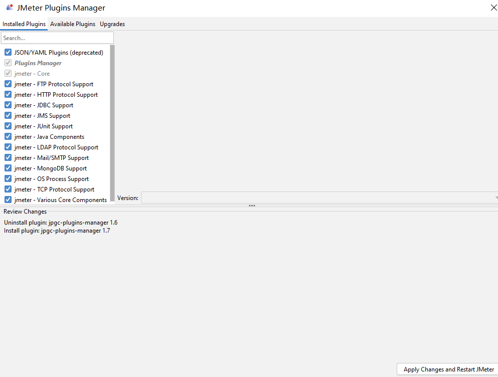Toggle the jmeter - JUnit Support checkbox
Image resolution: width=498 pixels, height=377 pixels.
8,126
